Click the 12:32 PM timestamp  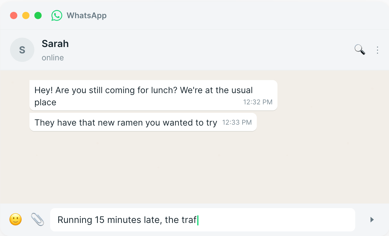click(x=258, y=102)
